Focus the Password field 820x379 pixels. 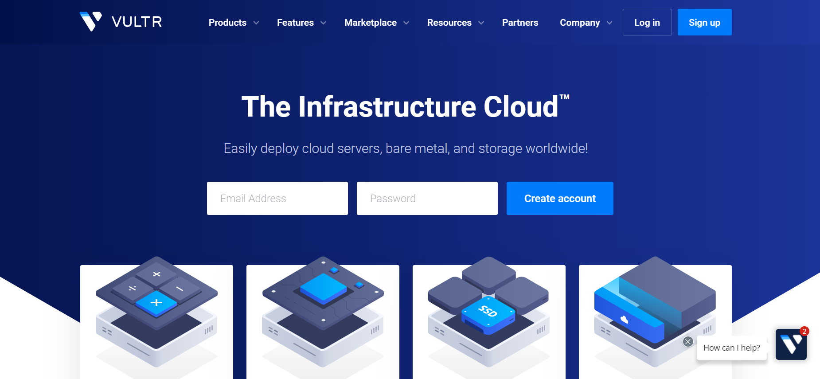[427, 199]
